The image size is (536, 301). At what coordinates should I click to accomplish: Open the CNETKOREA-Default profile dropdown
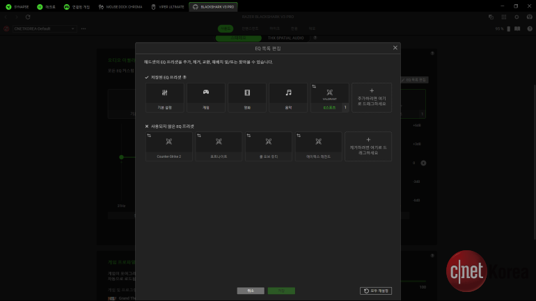coord(44,29)
